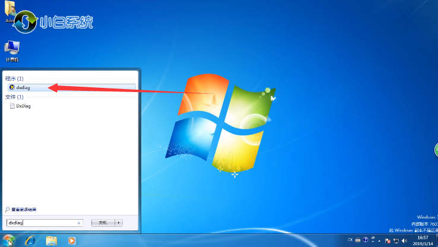Click the 关机 shutdown button

pos(103,223)
